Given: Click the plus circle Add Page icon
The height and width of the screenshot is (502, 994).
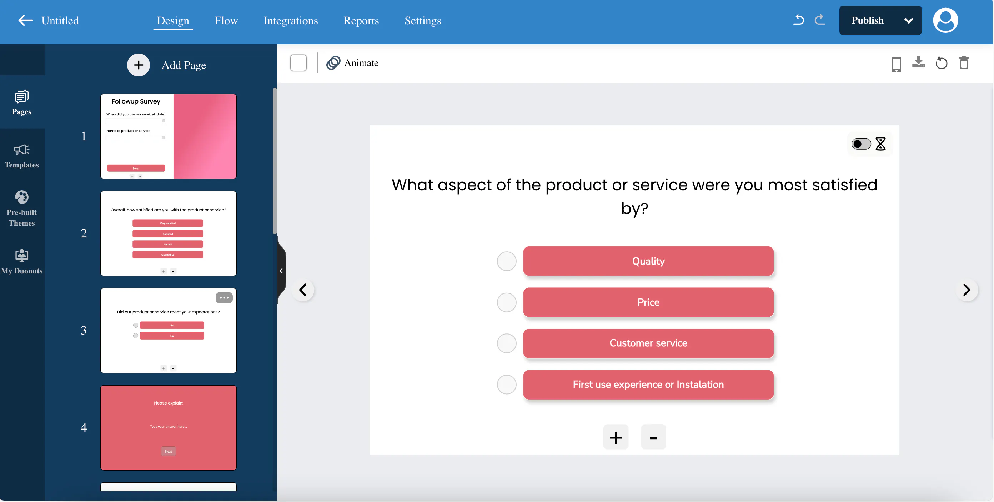Looking at the screenshot, I should point(139,65).
